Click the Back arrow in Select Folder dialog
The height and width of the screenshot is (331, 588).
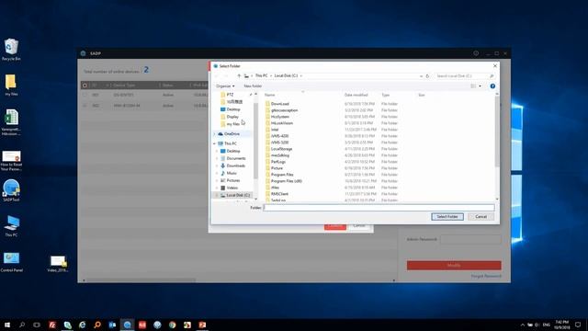click(217, 75)
